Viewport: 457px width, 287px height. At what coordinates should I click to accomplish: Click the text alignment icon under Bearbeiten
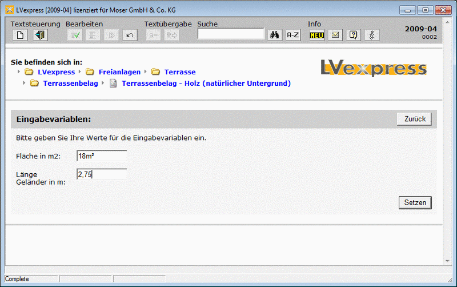pyautogui.click(x=93, y=35)
